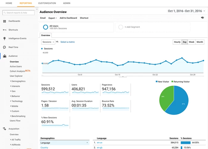Click the Acquisition arrows icon
The width and height of the screenshot is (208, 149).
pyautogui.click(x=5, y=129)
